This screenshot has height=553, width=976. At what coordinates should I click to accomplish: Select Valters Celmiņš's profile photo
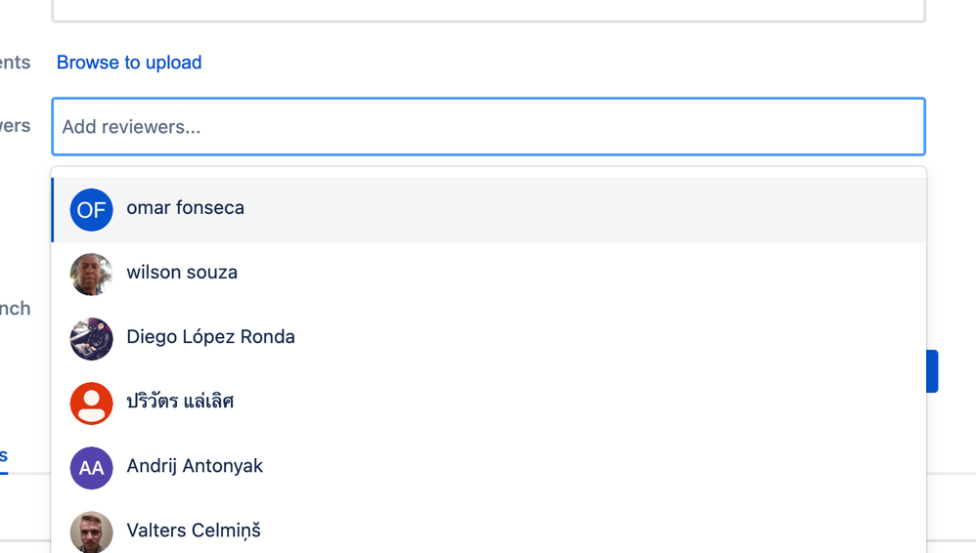point(92,532)
